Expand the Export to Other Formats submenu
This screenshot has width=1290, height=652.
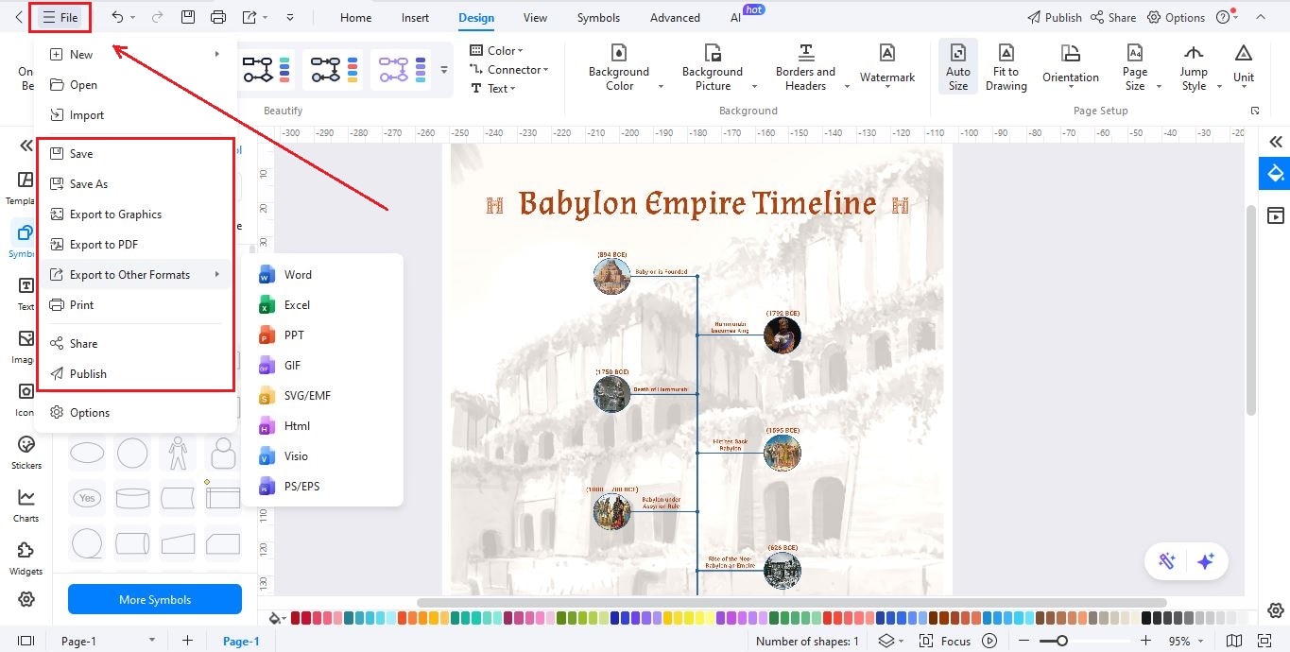[x=128, y=274]
